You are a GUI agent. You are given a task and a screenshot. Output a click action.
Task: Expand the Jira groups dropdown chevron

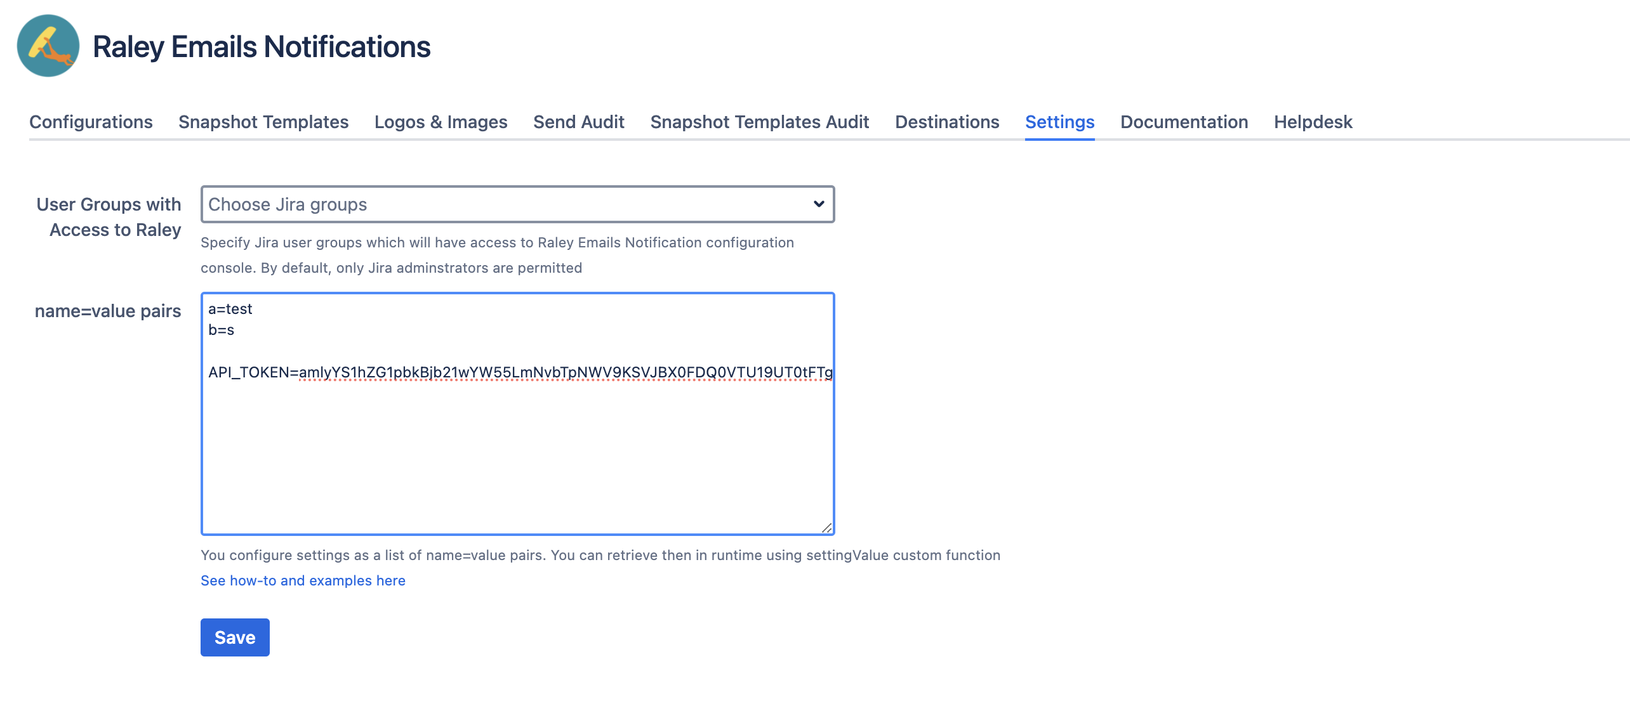point(819,204)
